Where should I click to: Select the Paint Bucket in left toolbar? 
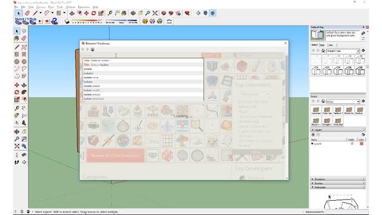click(x=17, y=38)
